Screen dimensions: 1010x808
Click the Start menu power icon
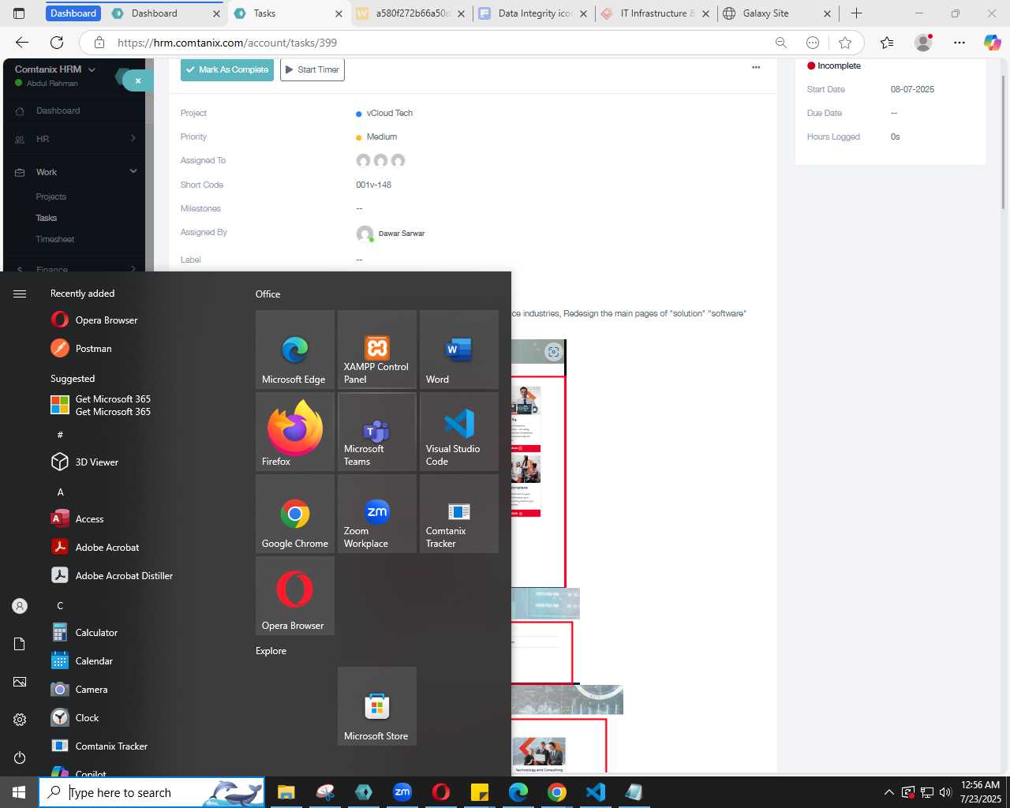[20, 757]
